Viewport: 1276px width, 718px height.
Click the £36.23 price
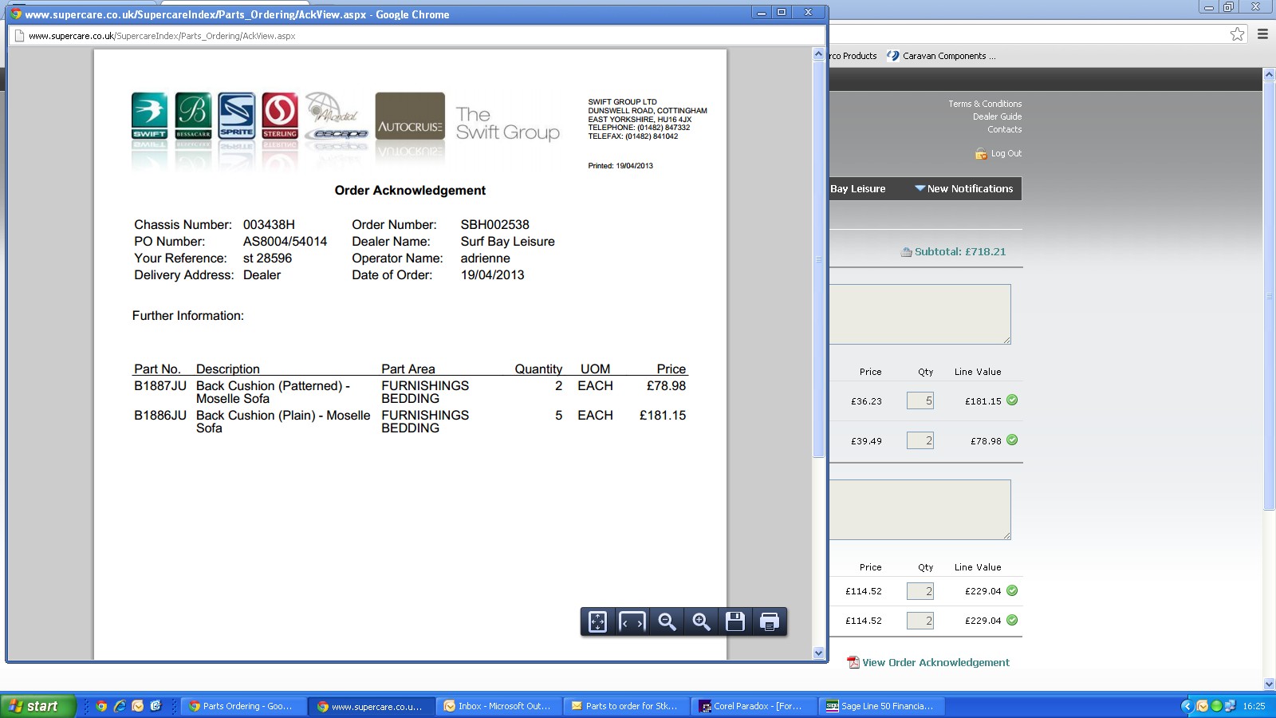(866, 401)
